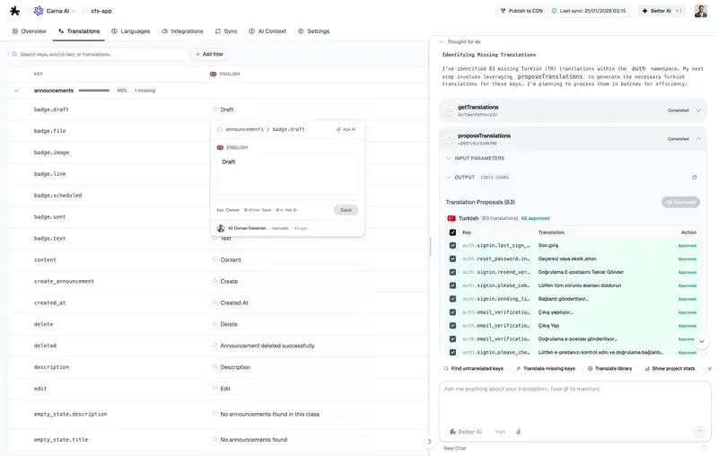Focus the search keys input field
This screenshot has width=718, height=456.
[x=99, y=55]
